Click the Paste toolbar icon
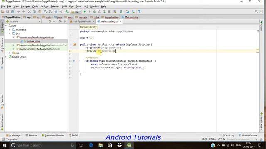The height and width of the screenshot is (149, 266). pos(39,12)
